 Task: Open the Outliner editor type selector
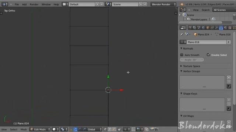183,10
